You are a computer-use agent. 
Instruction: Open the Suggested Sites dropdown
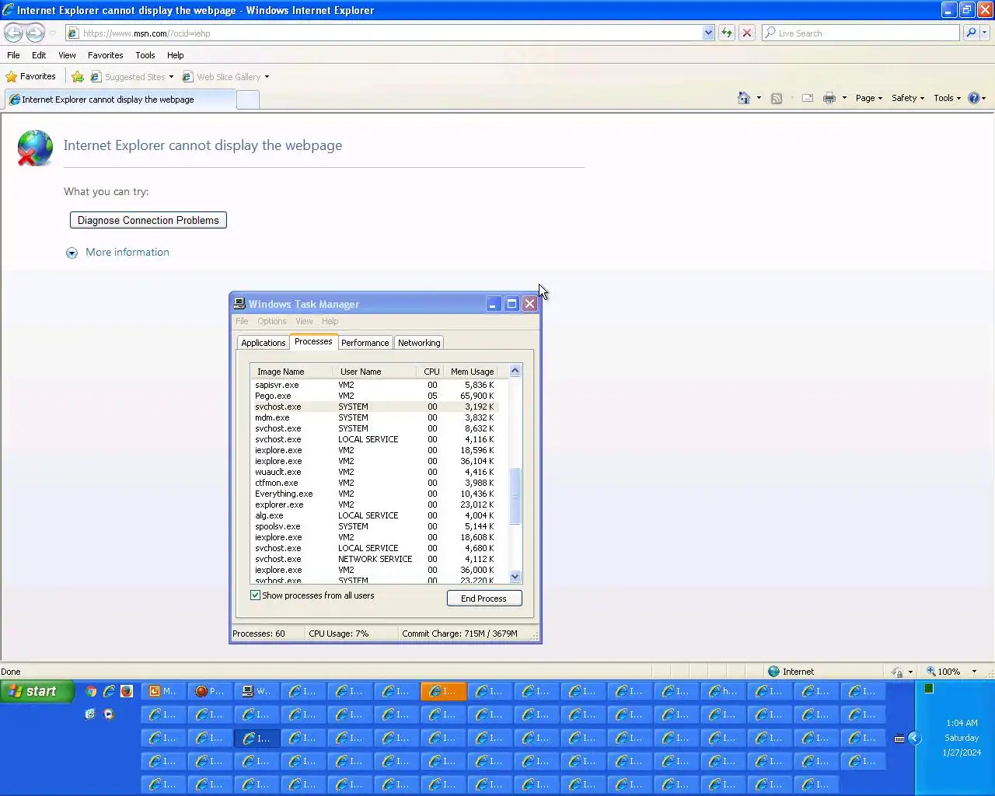click(171, 77)
